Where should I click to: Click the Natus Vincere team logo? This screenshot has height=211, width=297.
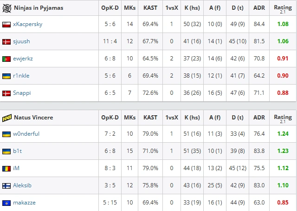[x=7, y=118]
